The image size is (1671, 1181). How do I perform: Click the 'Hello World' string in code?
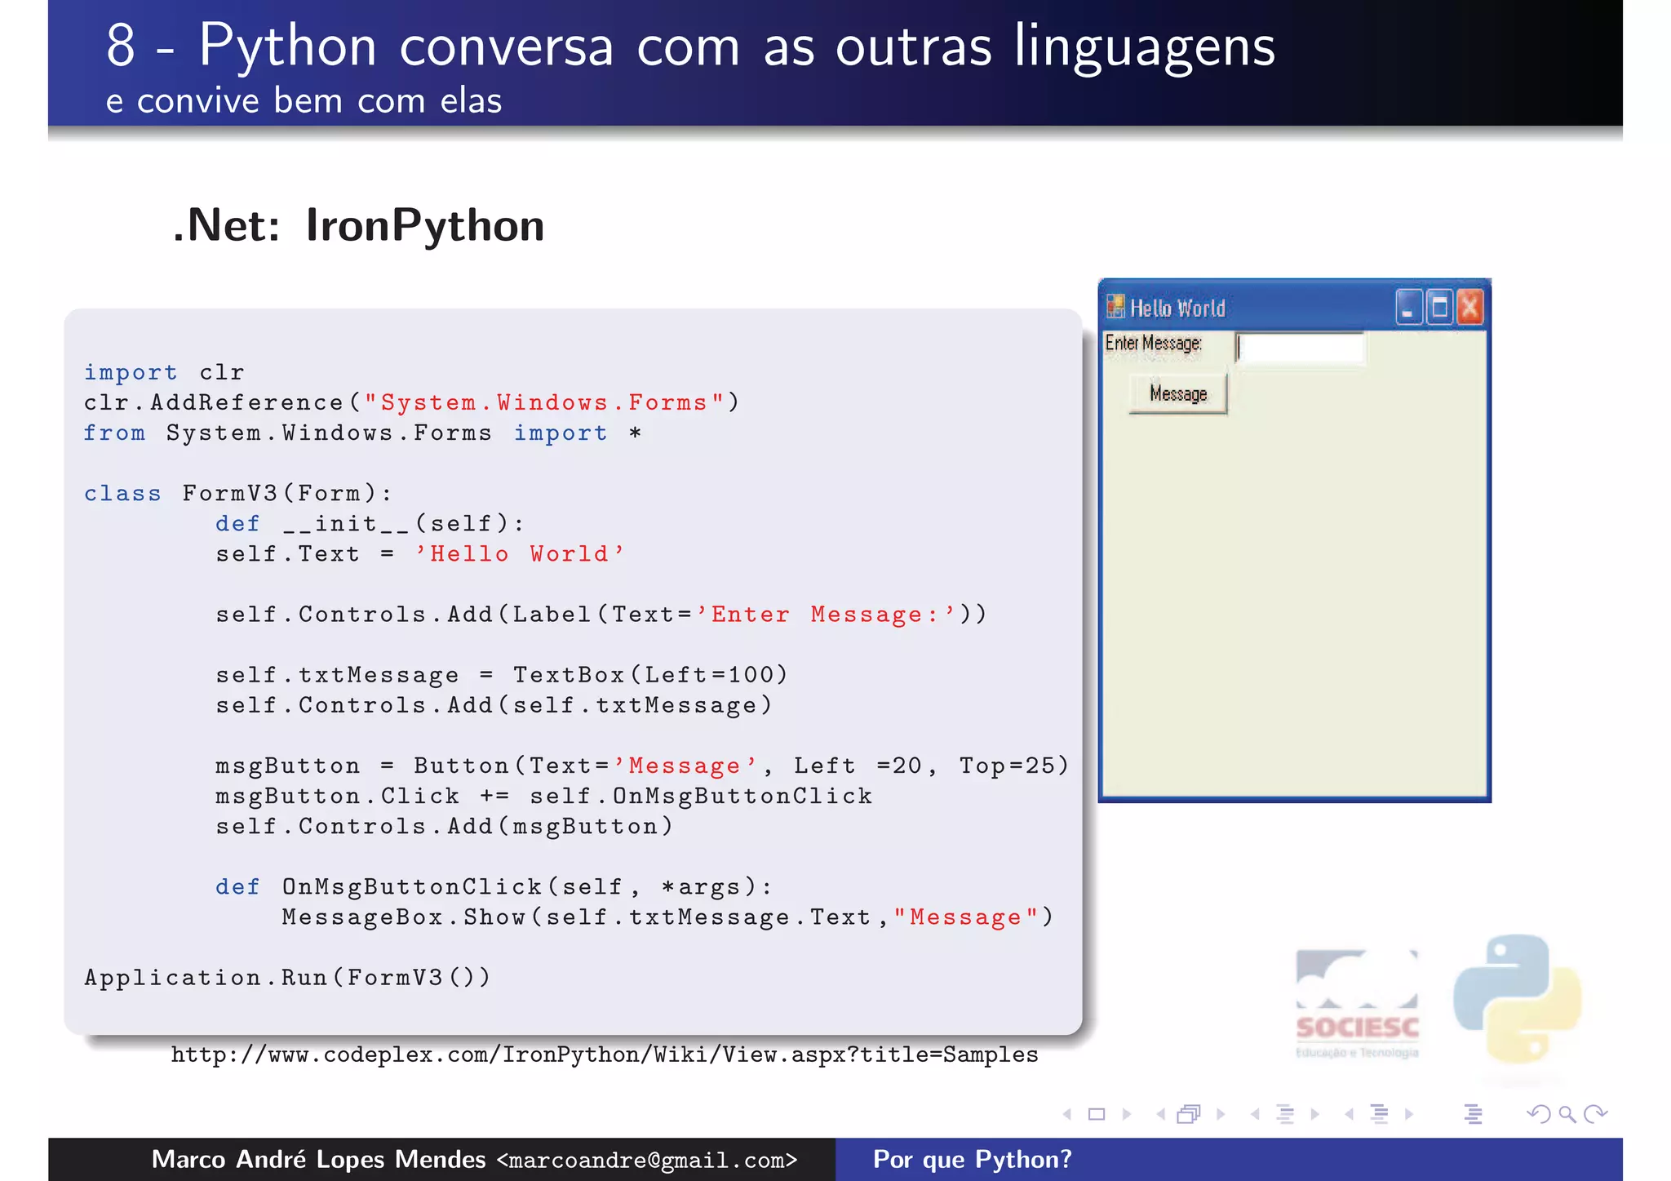click(520, 554)
